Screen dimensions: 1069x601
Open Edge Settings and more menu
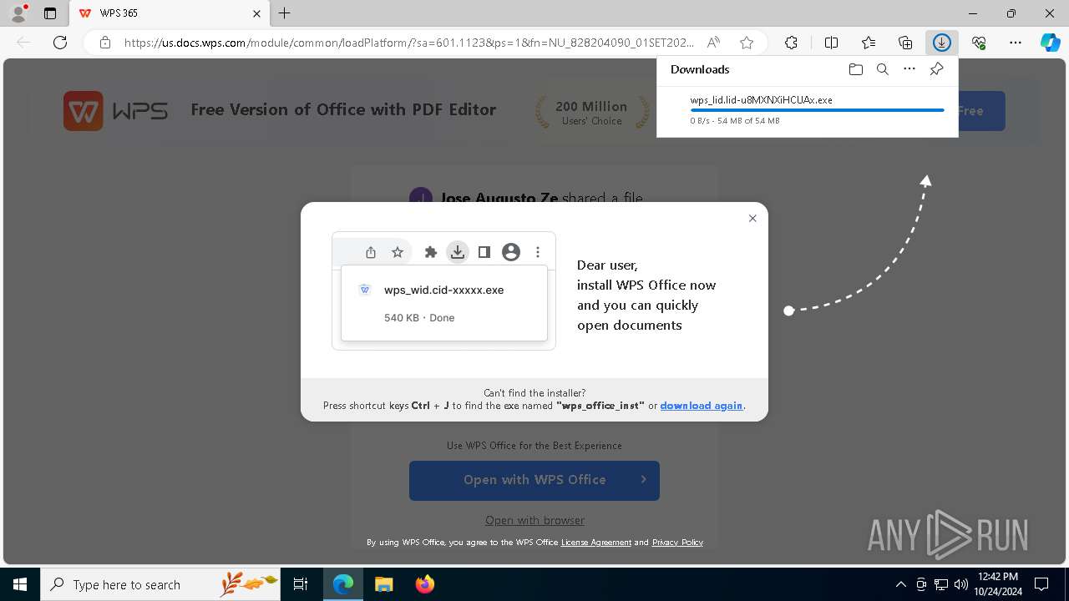click(1016, 43)
